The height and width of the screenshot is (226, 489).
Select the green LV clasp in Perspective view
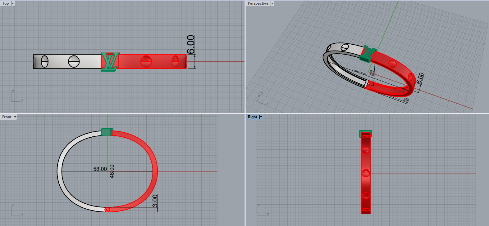[x=368, y=53]
